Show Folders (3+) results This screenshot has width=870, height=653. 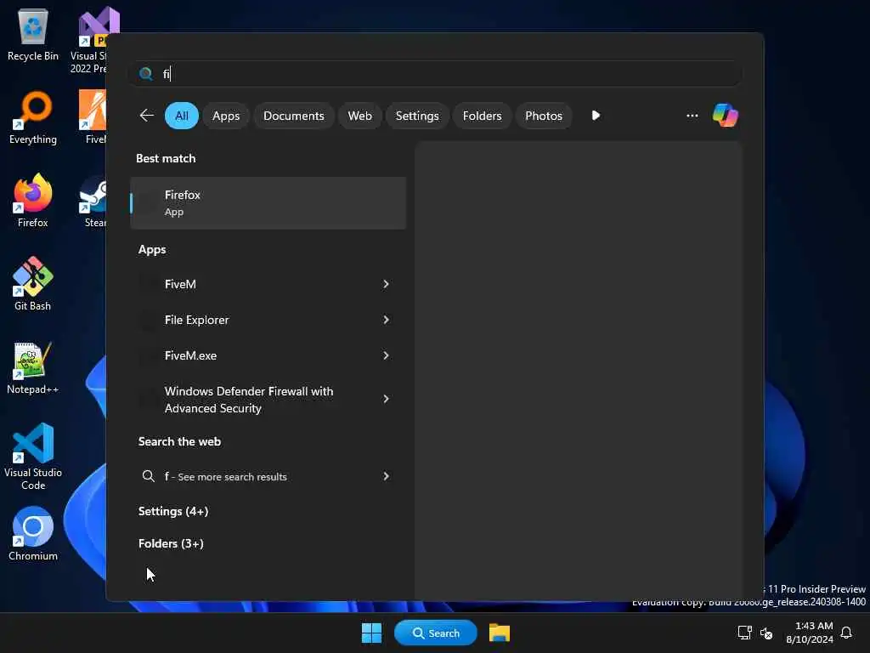(x=171, y=543)
